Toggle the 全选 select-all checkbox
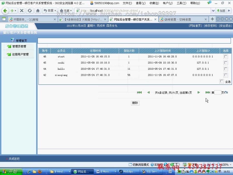 222,81
